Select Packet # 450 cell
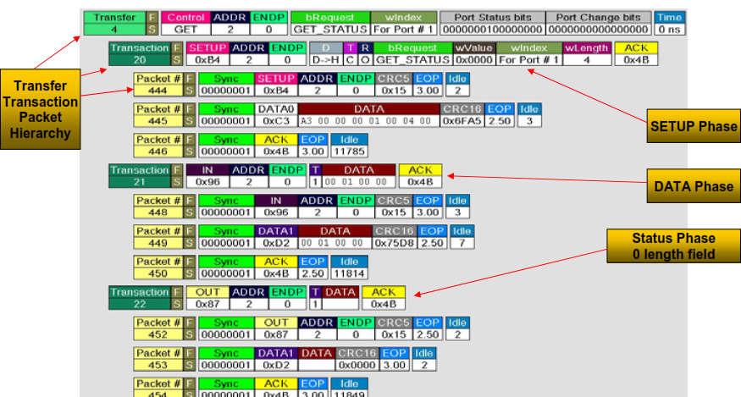This screenshot has width=741, height=397. pos(158,267)
